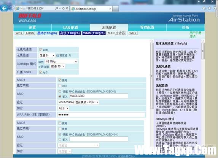This screenshot has width=218, height=158.
Task: Select SSID2 MAC naming radio (BUFFALO-A28C40-1)
Action: 60,134
